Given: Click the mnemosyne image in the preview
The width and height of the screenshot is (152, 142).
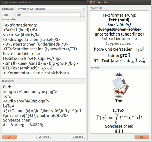Looking at the screenshot, I should click(x=121, y=88).
